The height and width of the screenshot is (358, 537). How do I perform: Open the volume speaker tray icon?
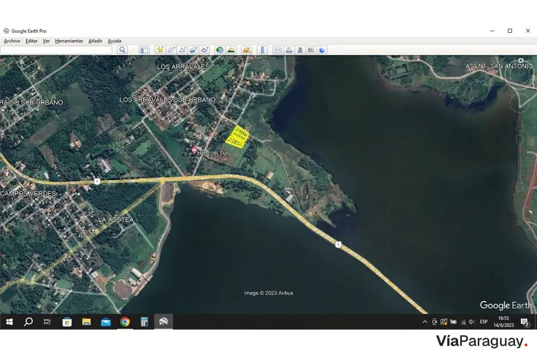pyautogui.click(x=472, y=322)
